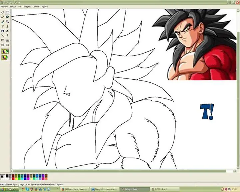Activate the Pick Color eyedropper tool
Image resolution: width=240 pixels, height=192 pixels.
coord(3,22)
